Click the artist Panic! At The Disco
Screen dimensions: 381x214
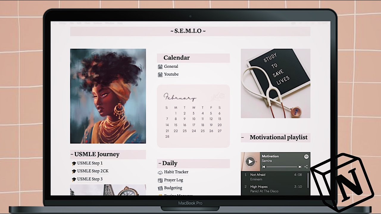tap(264, 191)
